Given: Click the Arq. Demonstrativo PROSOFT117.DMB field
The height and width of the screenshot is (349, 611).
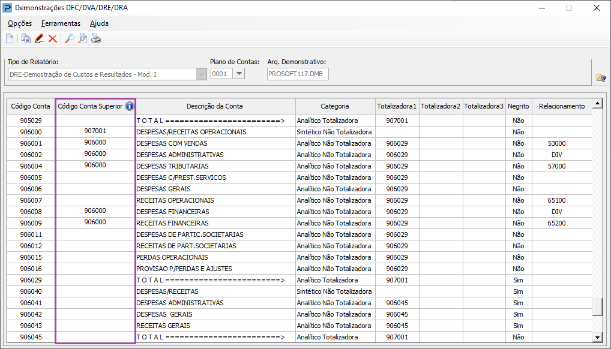Looking at the screenshot, I should pos(298,74).
